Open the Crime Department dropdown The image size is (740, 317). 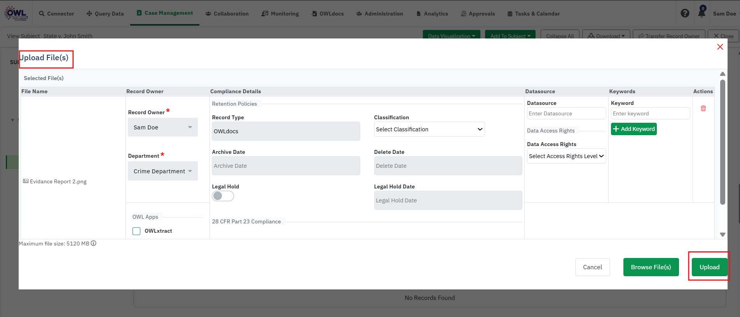click(x=163, y=171)
